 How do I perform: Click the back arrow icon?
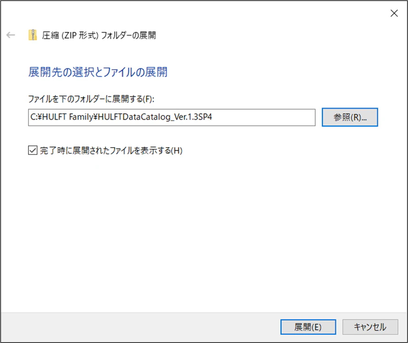tap(11, 35)
